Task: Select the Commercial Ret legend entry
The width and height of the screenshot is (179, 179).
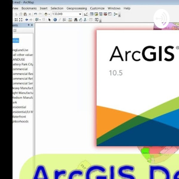Action: click(x=23, y=79)
